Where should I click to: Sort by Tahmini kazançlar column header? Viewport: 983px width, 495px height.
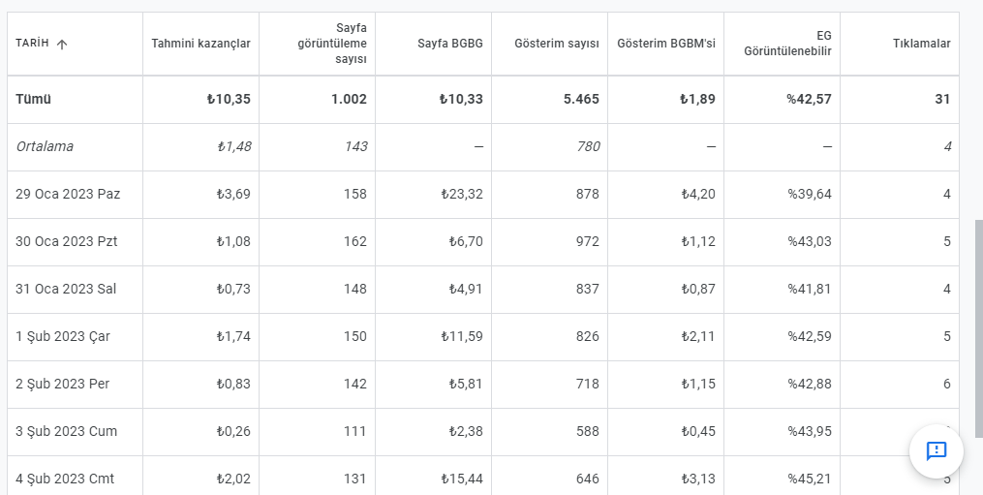pos(200,44)
